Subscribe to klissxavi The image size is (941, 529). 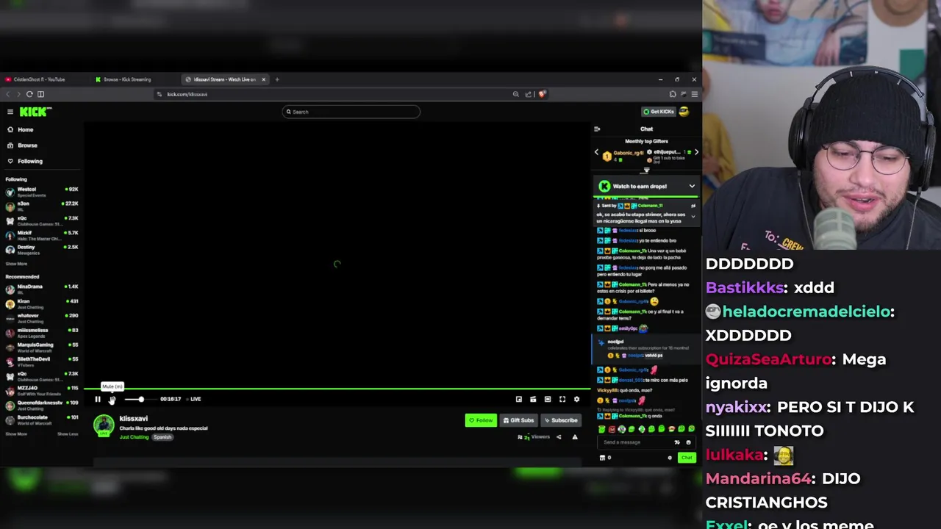tap(561, 420)
